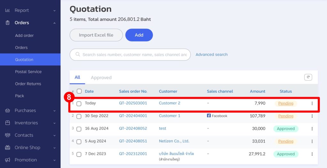Click the Inventories box icon
The width and height of the screenshot is (327, 168).
(8, 123)
